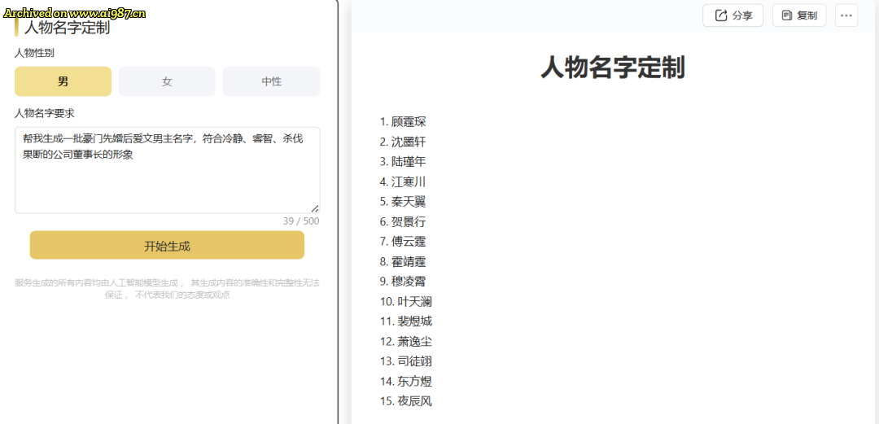Click the name 贺景行 in the list
The width and height of the screenshot is (879, 424).
pos(409,221)
